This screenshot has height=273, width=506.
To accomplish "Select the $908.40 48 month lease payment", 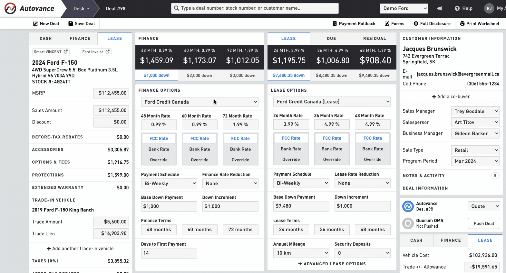I will 375,57.
